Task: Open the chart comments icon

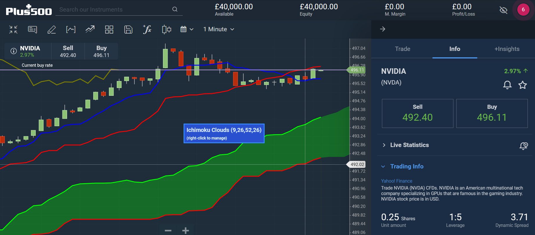Action: point(32,29)
